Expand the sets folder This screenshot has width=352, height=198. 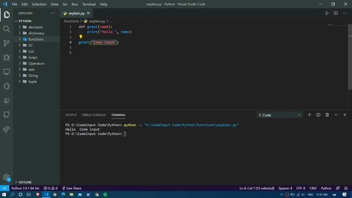coord(37,70)
